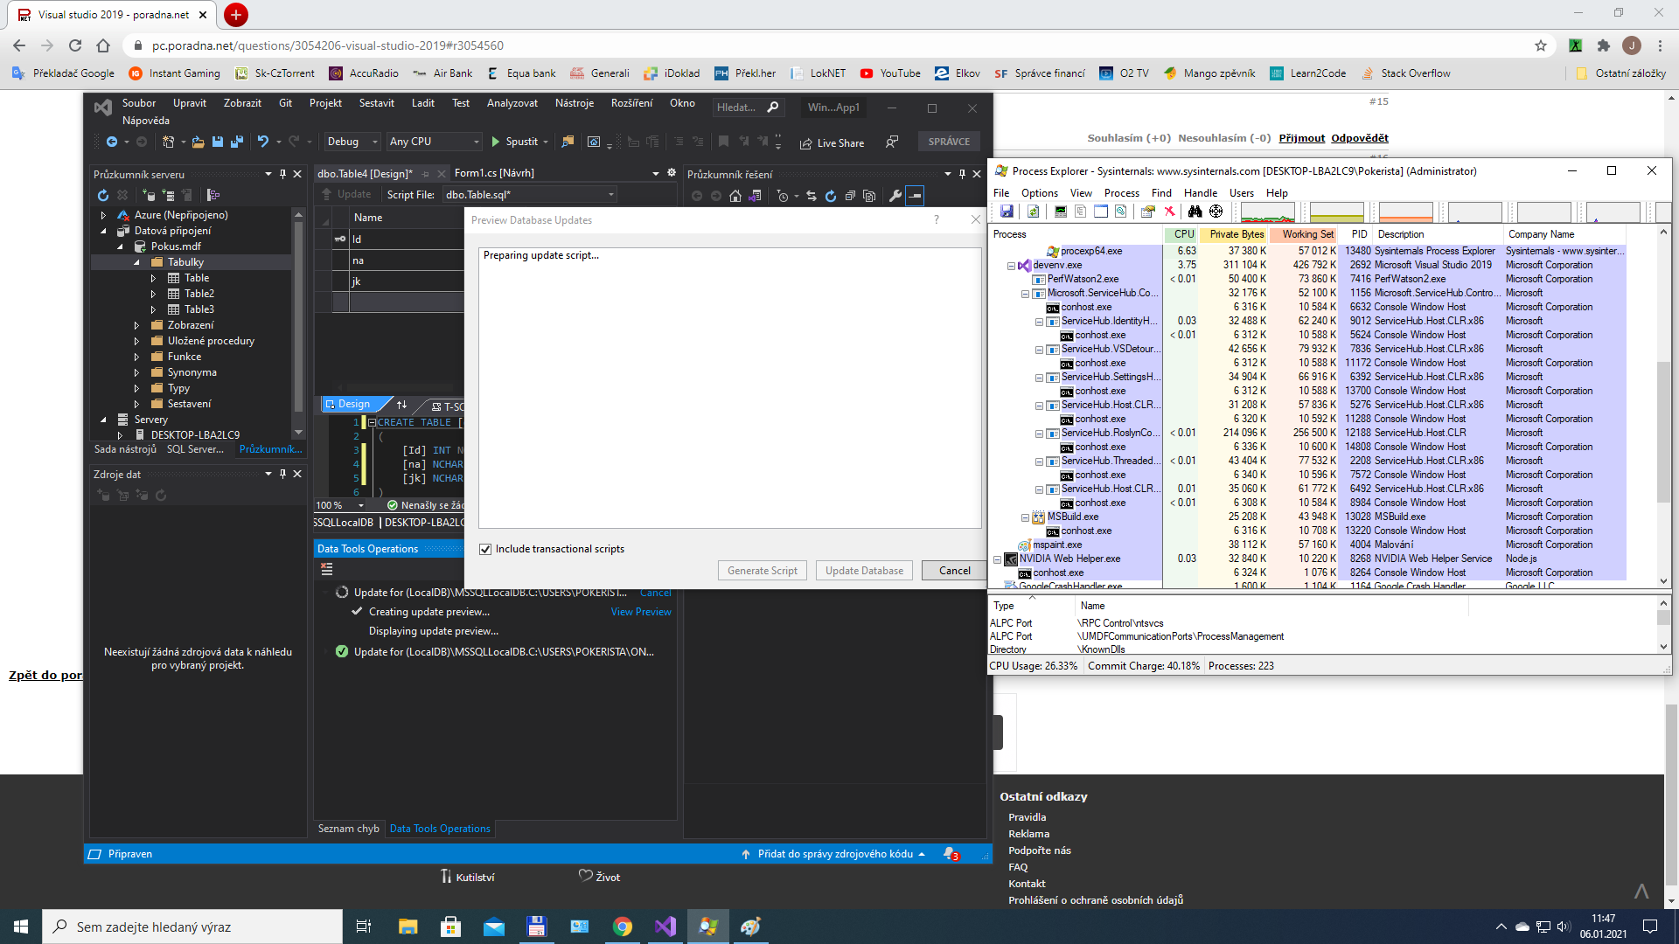Click the Save All icon in Visual Studio toolbar
The height and width of the screenshot is (944, 1679).
(x=236, y=142)
